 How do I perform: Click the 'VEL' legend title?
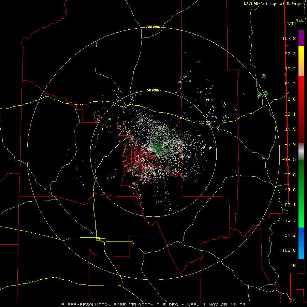(299, 20)
